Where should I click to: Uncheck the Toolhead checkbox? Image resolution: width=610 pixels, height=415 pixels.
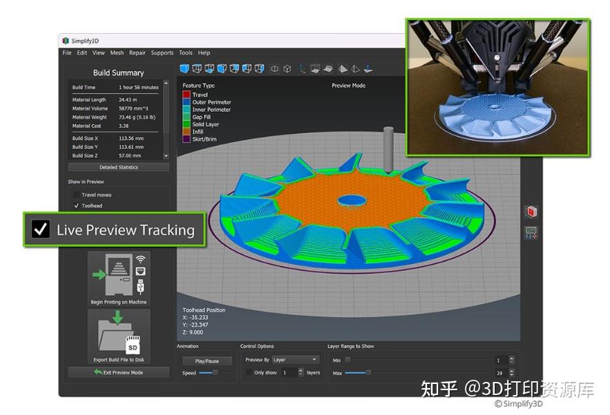77,205
